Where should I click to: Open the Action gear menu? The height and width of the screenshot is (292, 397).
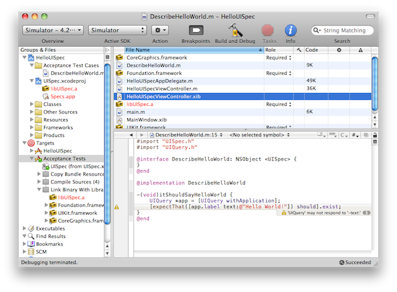[x=160, y=30]
